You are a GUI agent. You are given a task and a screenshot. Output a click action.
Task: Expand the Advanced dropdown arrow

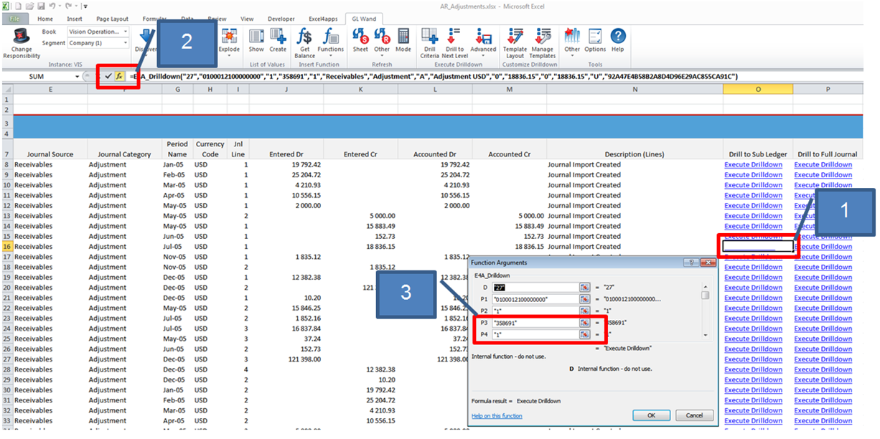483,57
